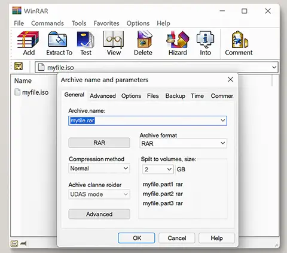Click the Cancel button
This screenshot has width=287, height=253.
click(x=177, y=238)
